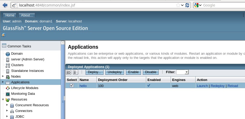Open Monitoring Data node
The height and width of the screenshot is (119, 245).
click(23, 94)
